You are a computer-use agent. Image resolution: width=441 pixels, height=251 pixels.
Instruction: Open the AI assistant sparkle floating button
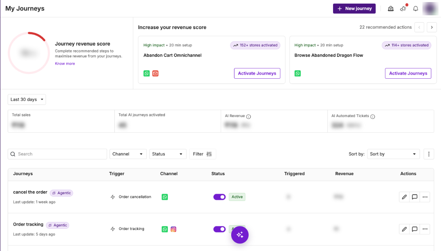pos(240,235)
